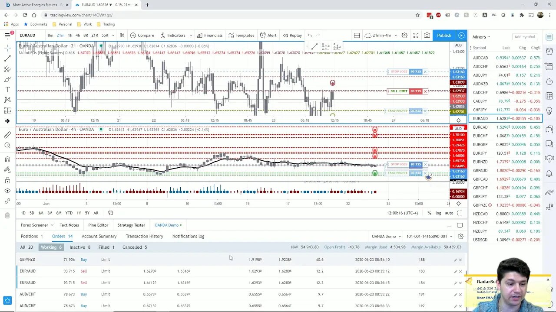
Task: Filter orders by Cancelled
Action: (x=134, y=247)
